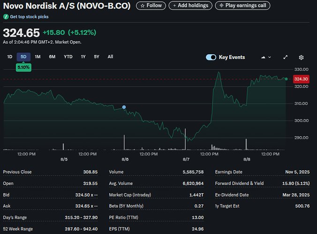Click the Day's Range value
Image resolution: width=317 pixels, height=234 pixels.
pyautogui.click(x=81, y=218)
